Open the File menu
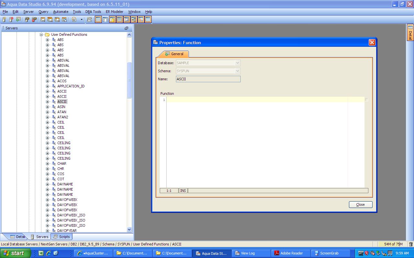Image resolution: width=414 pixels, height=258 pixels. pyautogui.click(x=5, y=12)
